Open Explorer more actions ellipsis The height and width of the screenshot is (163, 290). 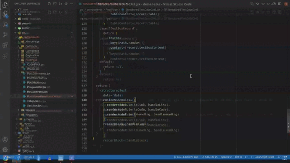71,4
